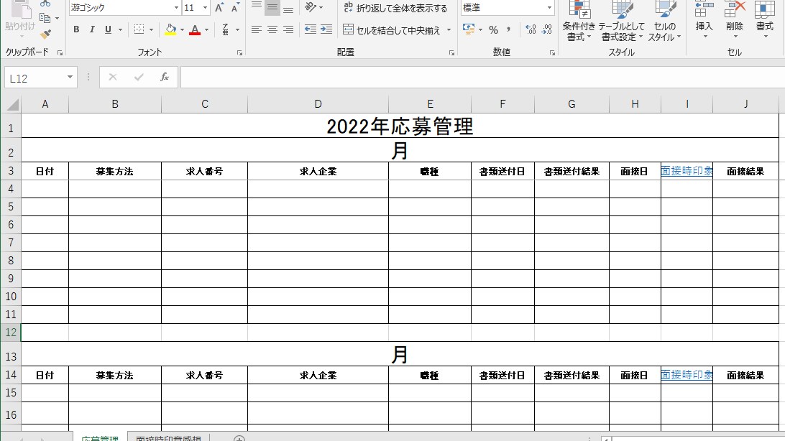This screenshot has height=441, width=785.
Task: Apply yellow fill color bucket
Action: [170, 29]
